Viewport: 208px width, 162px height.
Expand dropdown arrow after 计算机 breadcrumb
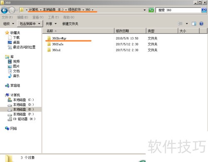[41, 10]
